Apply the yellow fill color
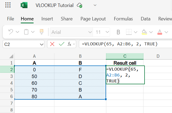This screenshot has height=113, width=172. point(144,32)
